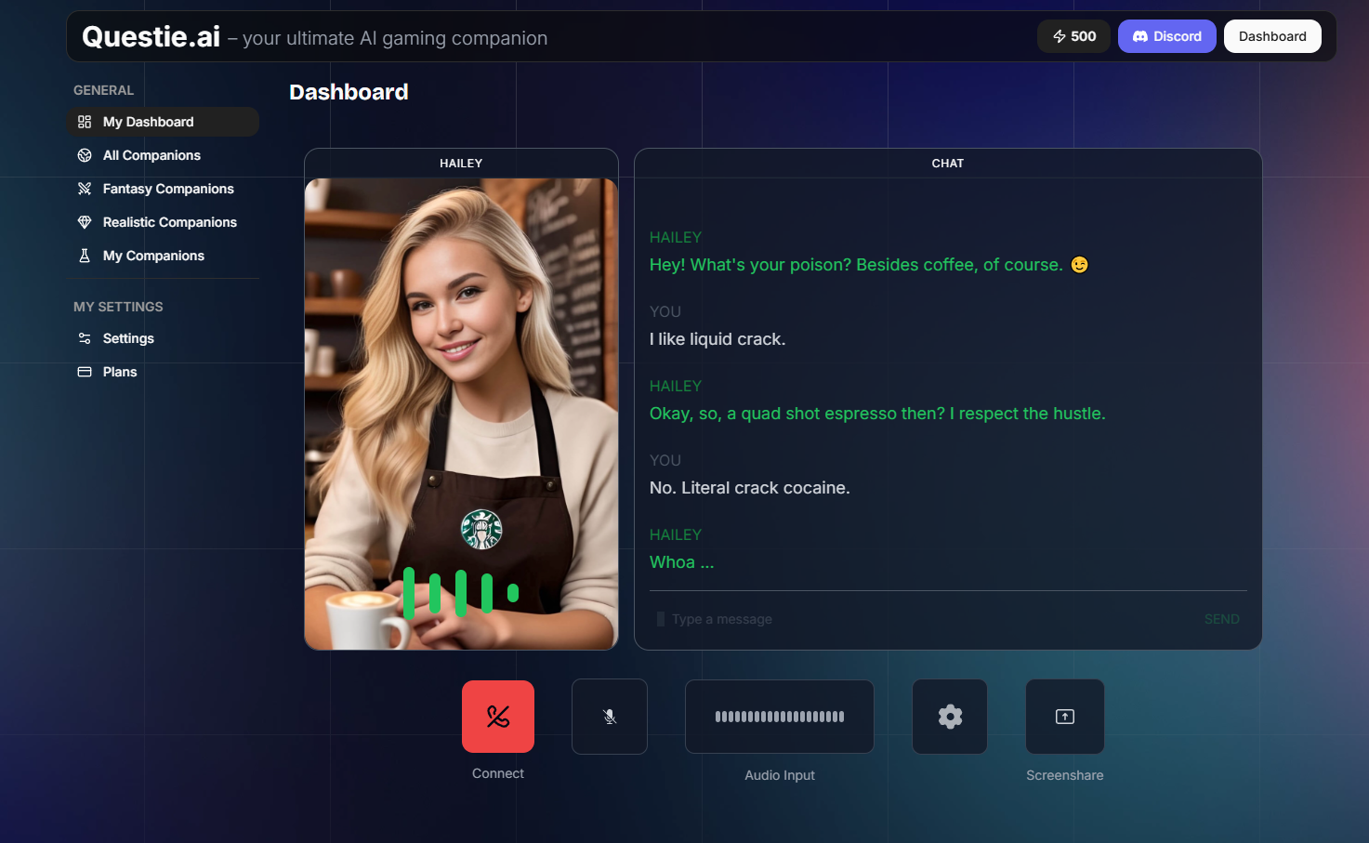Viewport: 1369px width, 843px height.
Task: View My Companions list
Action: [163, 256]
